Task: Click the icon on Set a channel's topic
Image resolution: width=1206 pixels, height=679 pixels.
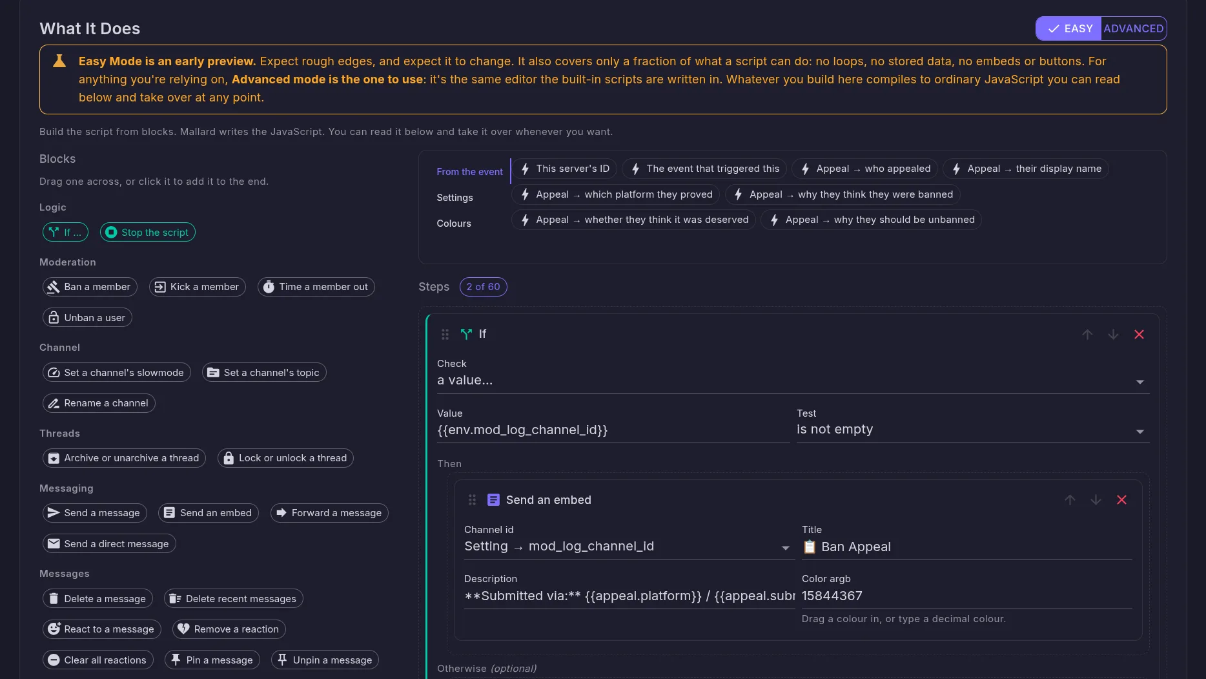Action: coord(213,373)
